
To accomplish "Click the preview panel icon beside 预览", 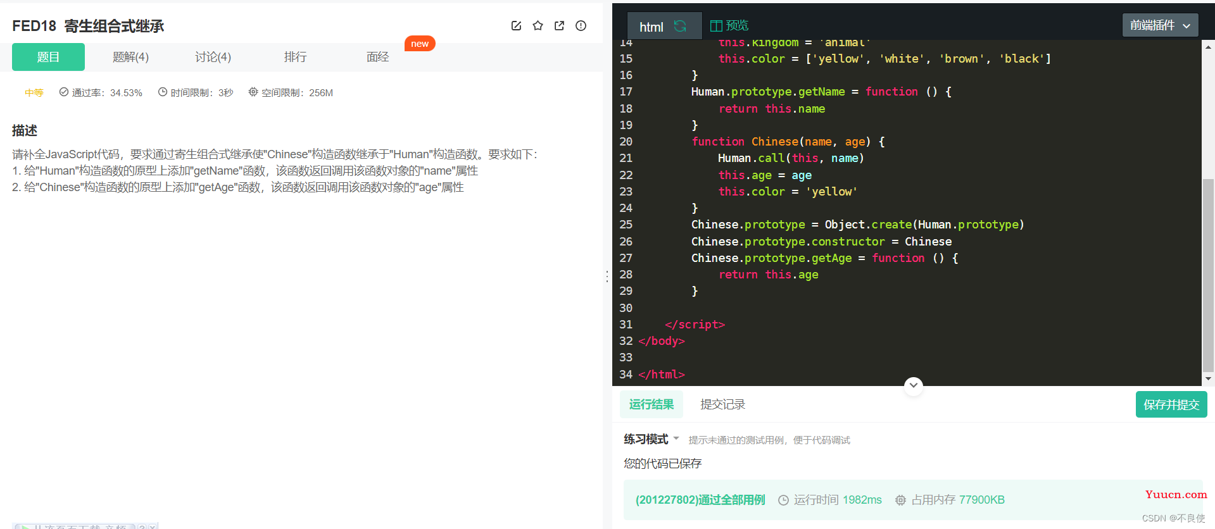I will 716,26.
